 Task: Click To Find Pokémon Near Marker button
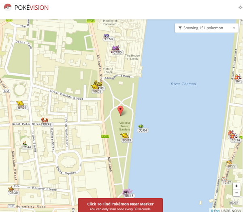(x=120, y=205)
